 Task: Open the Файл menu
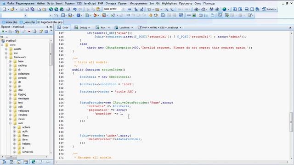[x=10, y=3]
